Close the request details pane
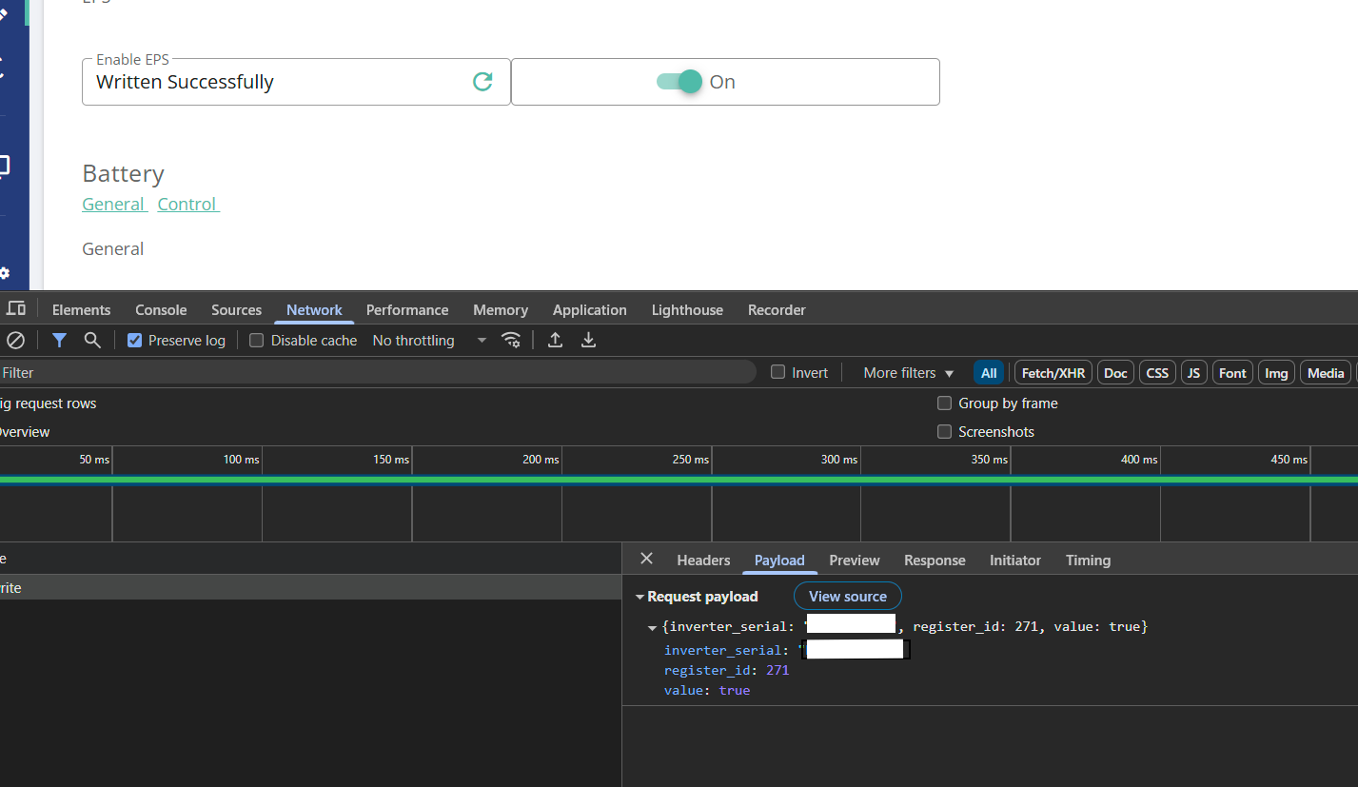The height and width of the screenshot is (787, 1358). coord(646,559)
